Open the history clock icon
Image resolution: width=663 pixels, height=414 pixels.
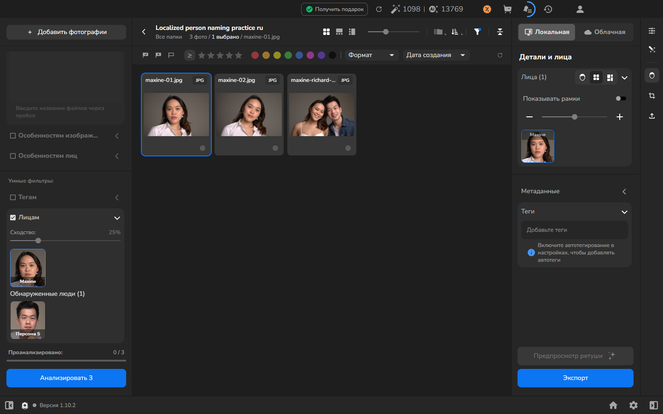(548, 9)
